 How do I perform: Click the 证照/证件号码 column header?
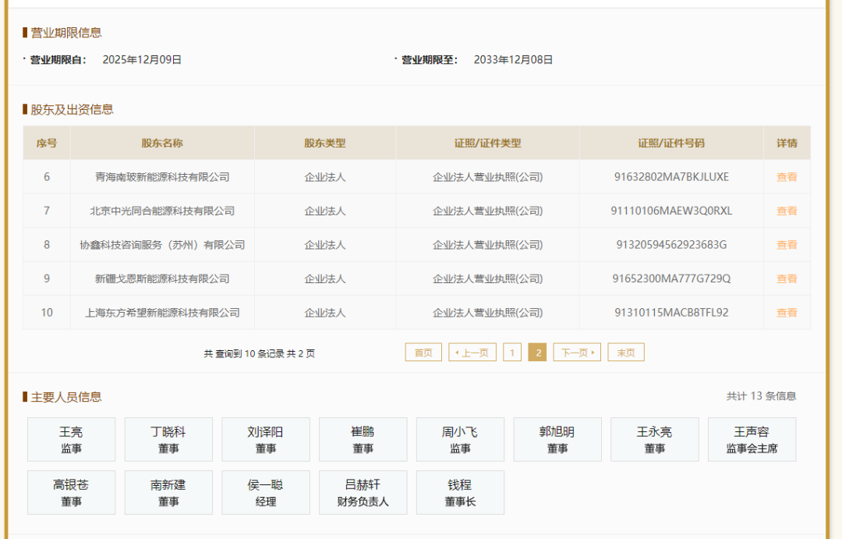671,143
